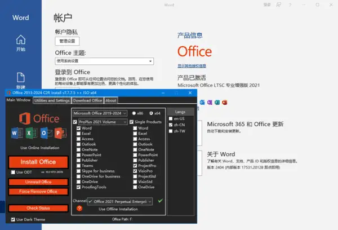Toggle Use Dark Theme checkbox

pyautogui.click(x=13, y=219)
